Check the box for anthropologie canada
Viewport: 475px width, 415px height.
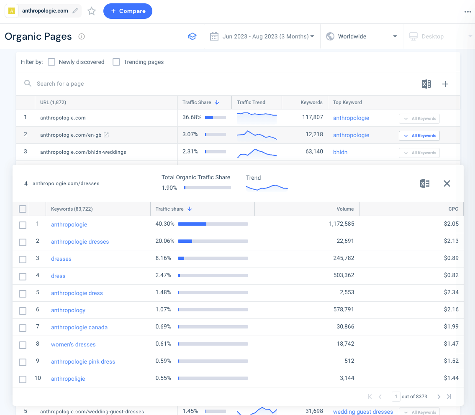(x=23, y=328)
